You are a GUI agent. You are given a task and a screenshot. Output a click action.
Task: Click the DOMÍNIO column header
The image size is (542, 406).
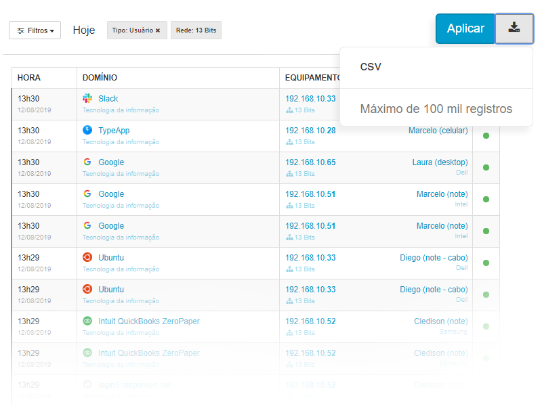(x=100, y=78)
